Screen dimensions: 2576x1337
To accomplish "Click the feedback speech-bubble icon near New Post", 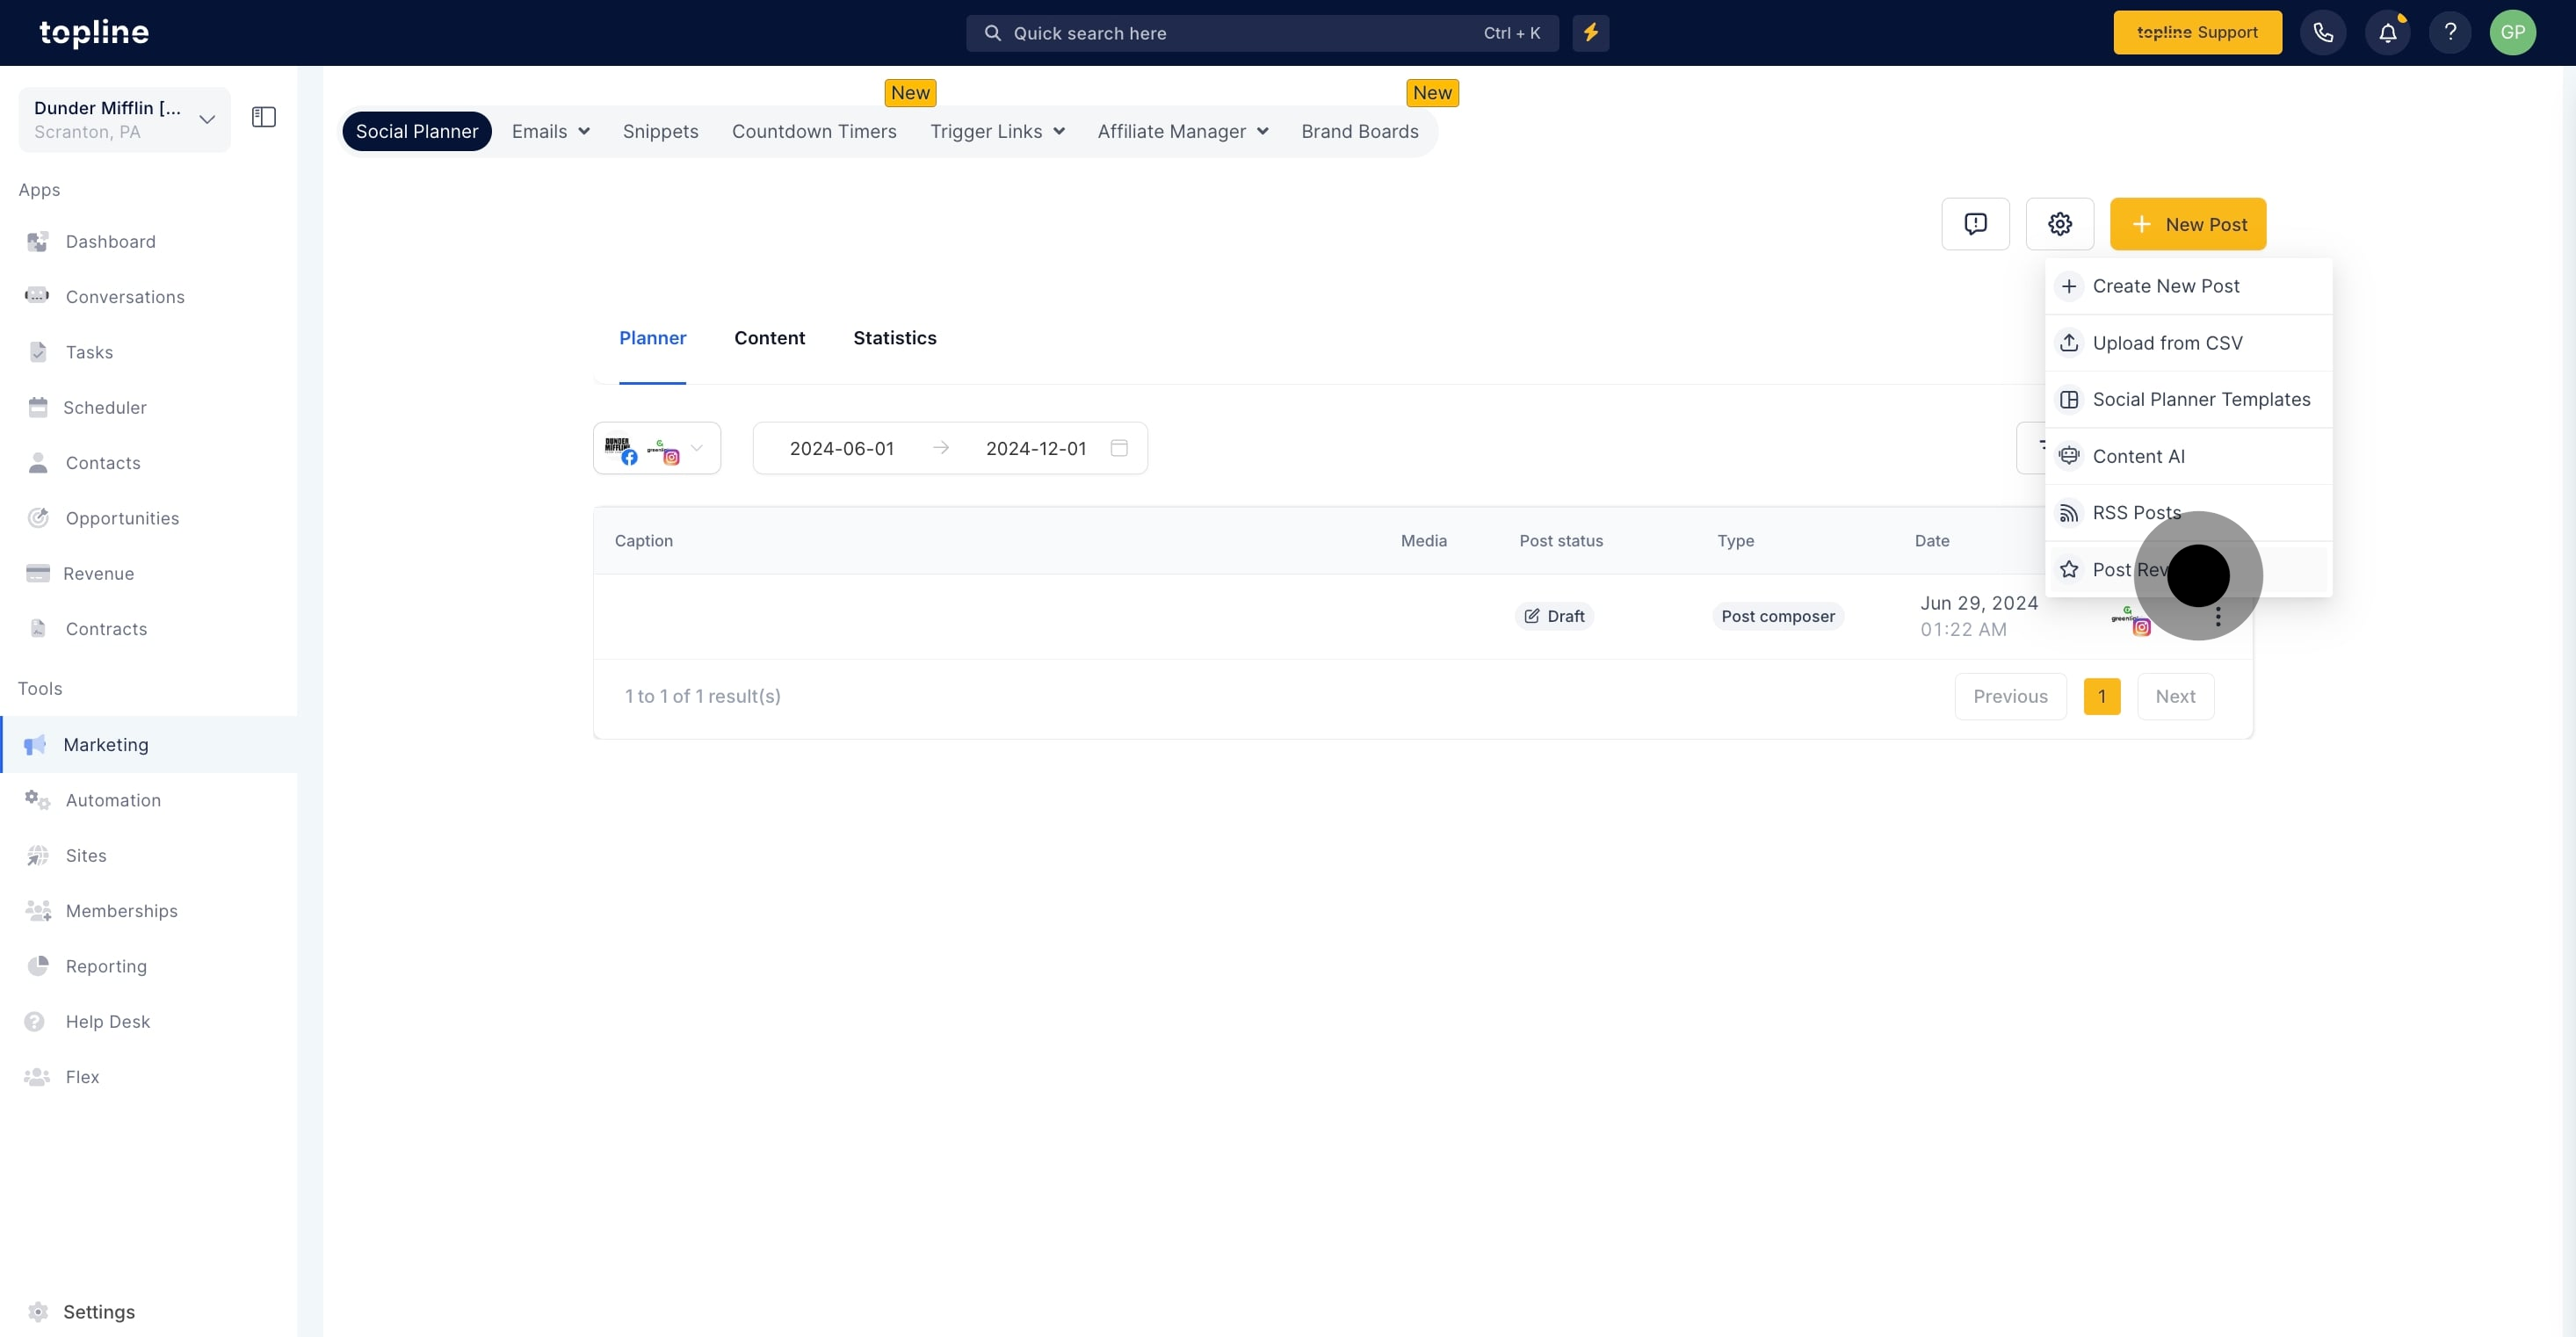I will click(1976, 224).
